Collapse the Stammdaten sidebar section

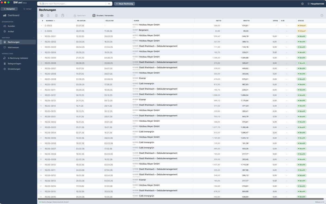point(34,22)
